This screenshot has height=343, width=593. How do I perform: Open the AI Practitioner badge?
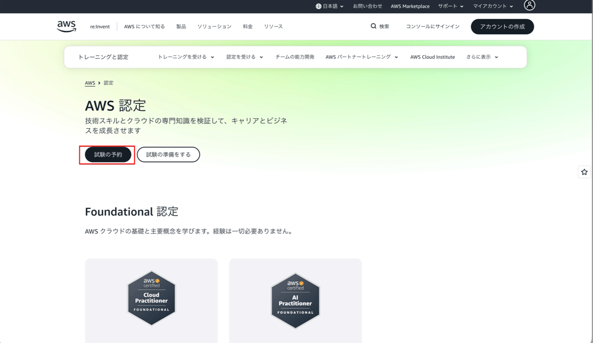(x=295, y=301)
